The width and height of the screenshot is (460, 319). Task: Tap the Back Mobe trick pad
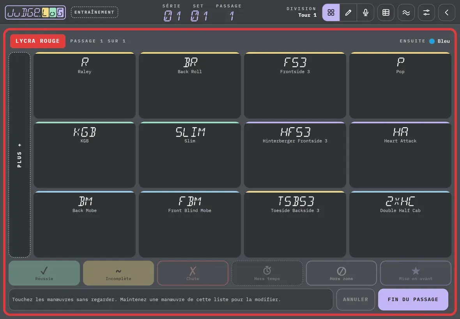[x=85, y=224]
